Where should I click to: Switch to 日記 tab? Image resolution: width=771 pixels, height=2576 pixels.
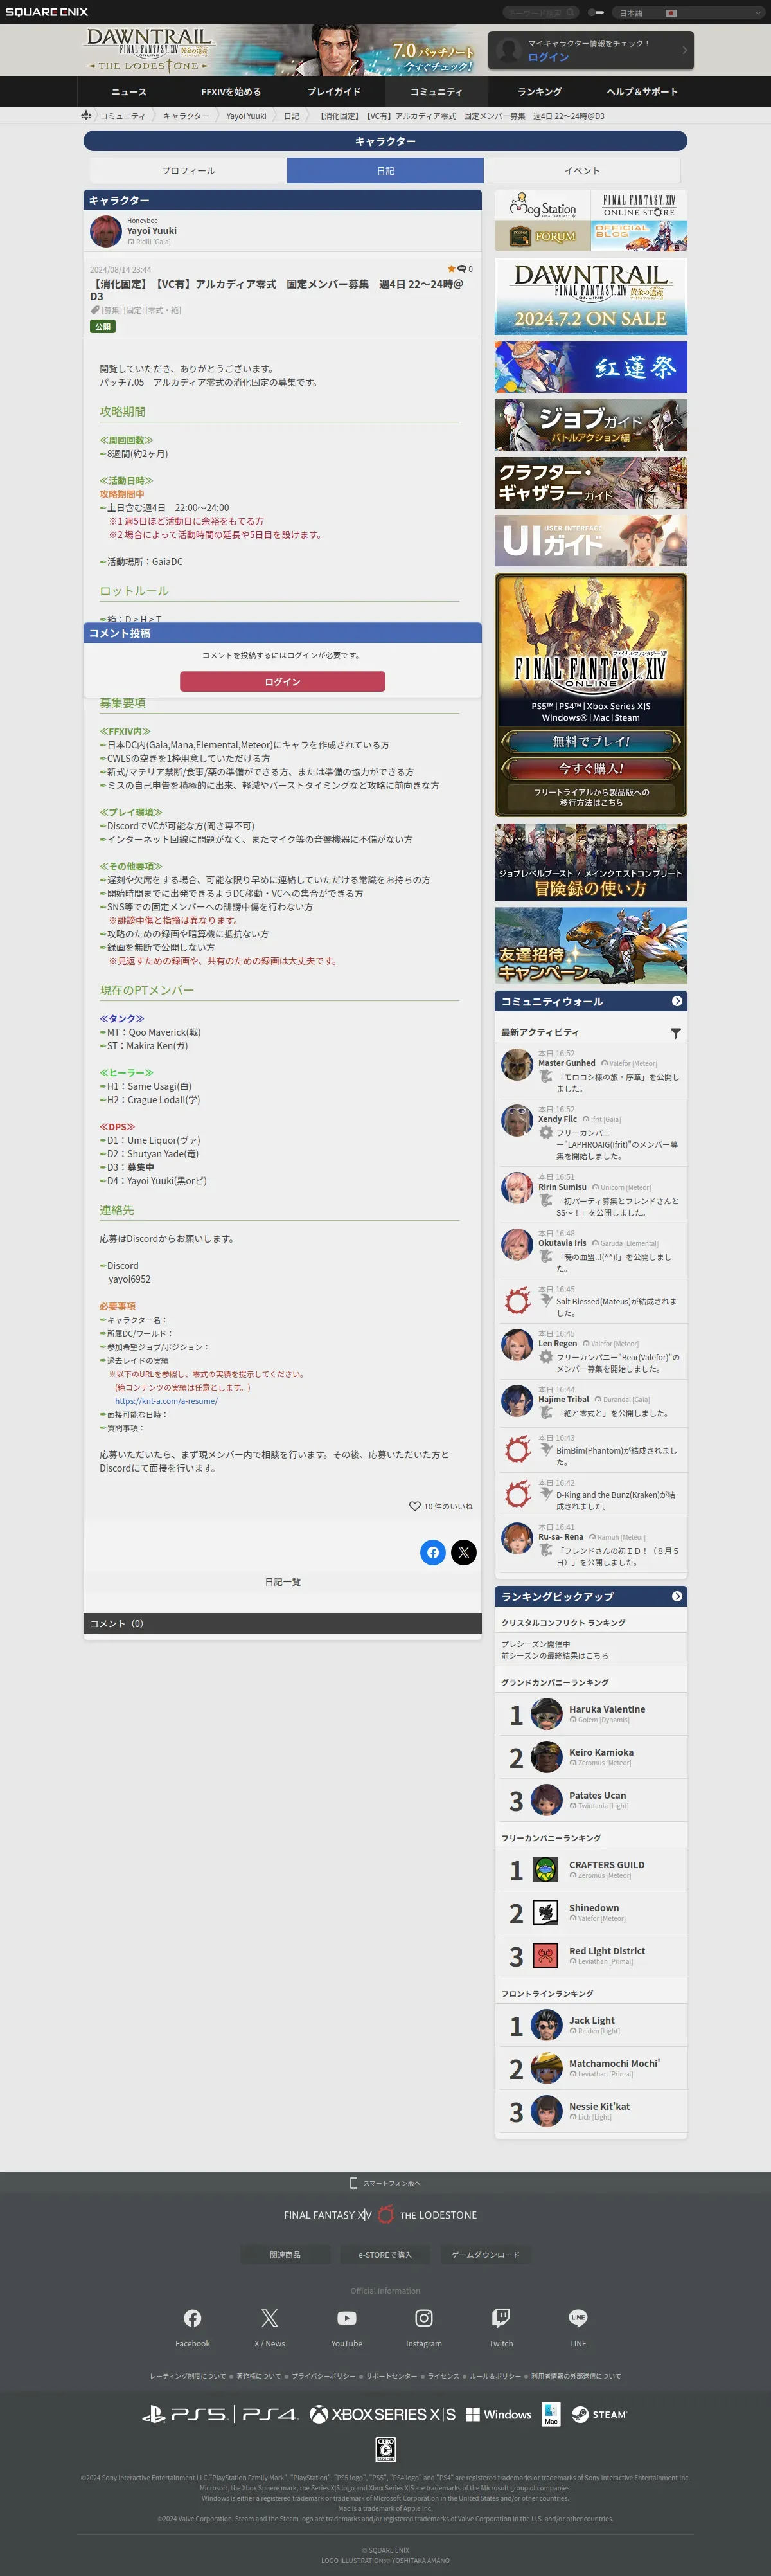[x=385, y=170]
